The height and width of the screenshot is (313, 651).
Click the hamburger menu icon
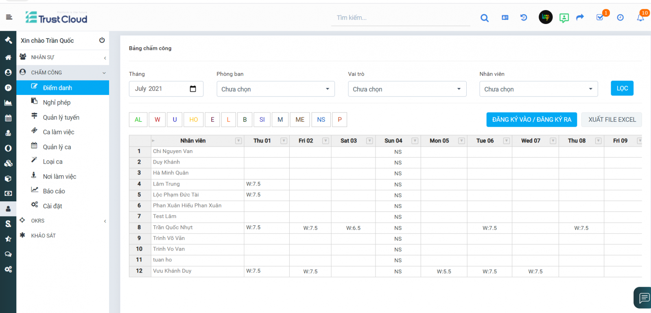point(9,17)
